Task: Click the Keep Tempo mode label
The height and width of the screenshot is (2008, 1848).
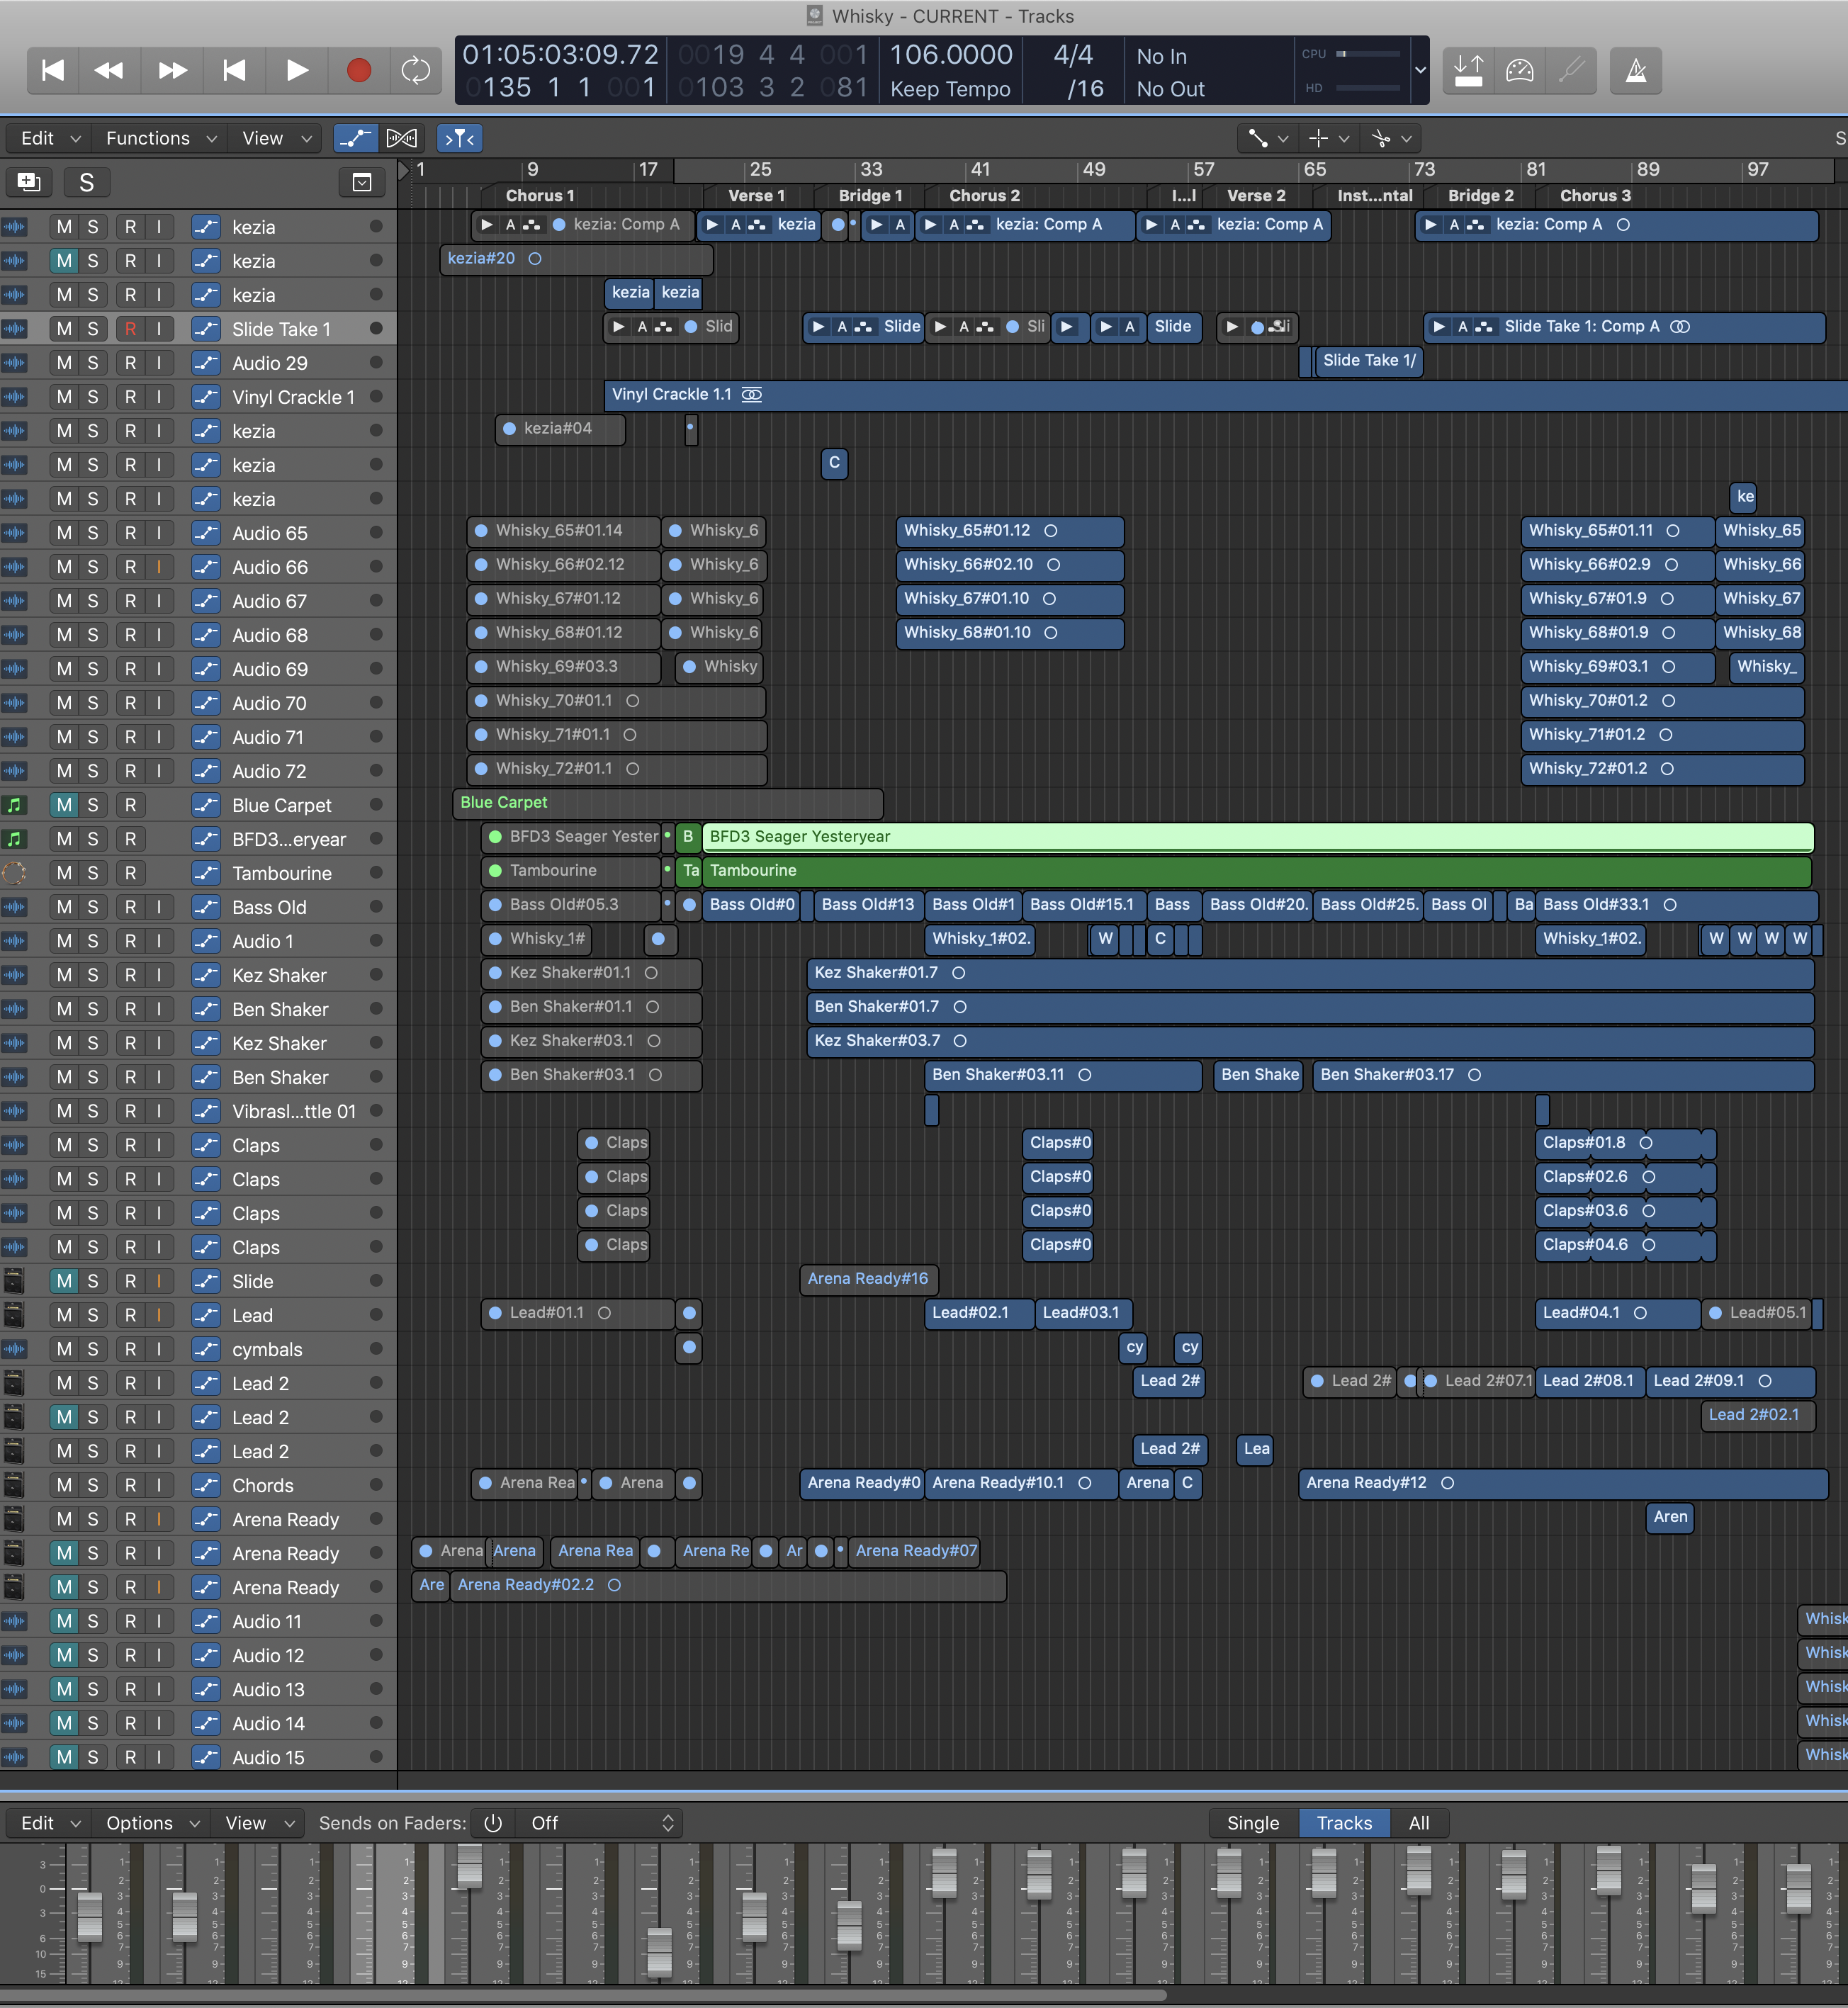Action: pyautogui.click(x=950, y=89)
